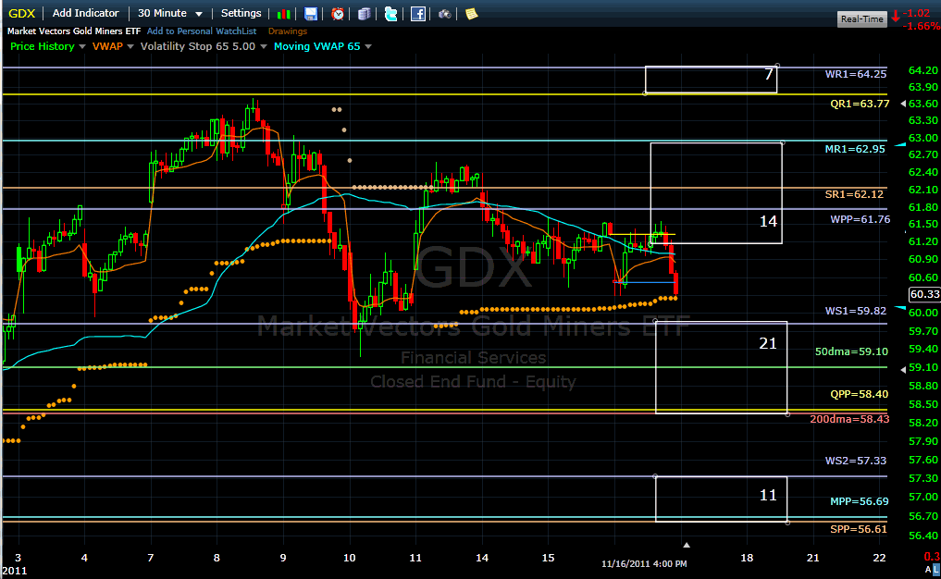Screen dimensions: 941x579
Task: Click the 64.20 price axis value
Action: [923, 70]
